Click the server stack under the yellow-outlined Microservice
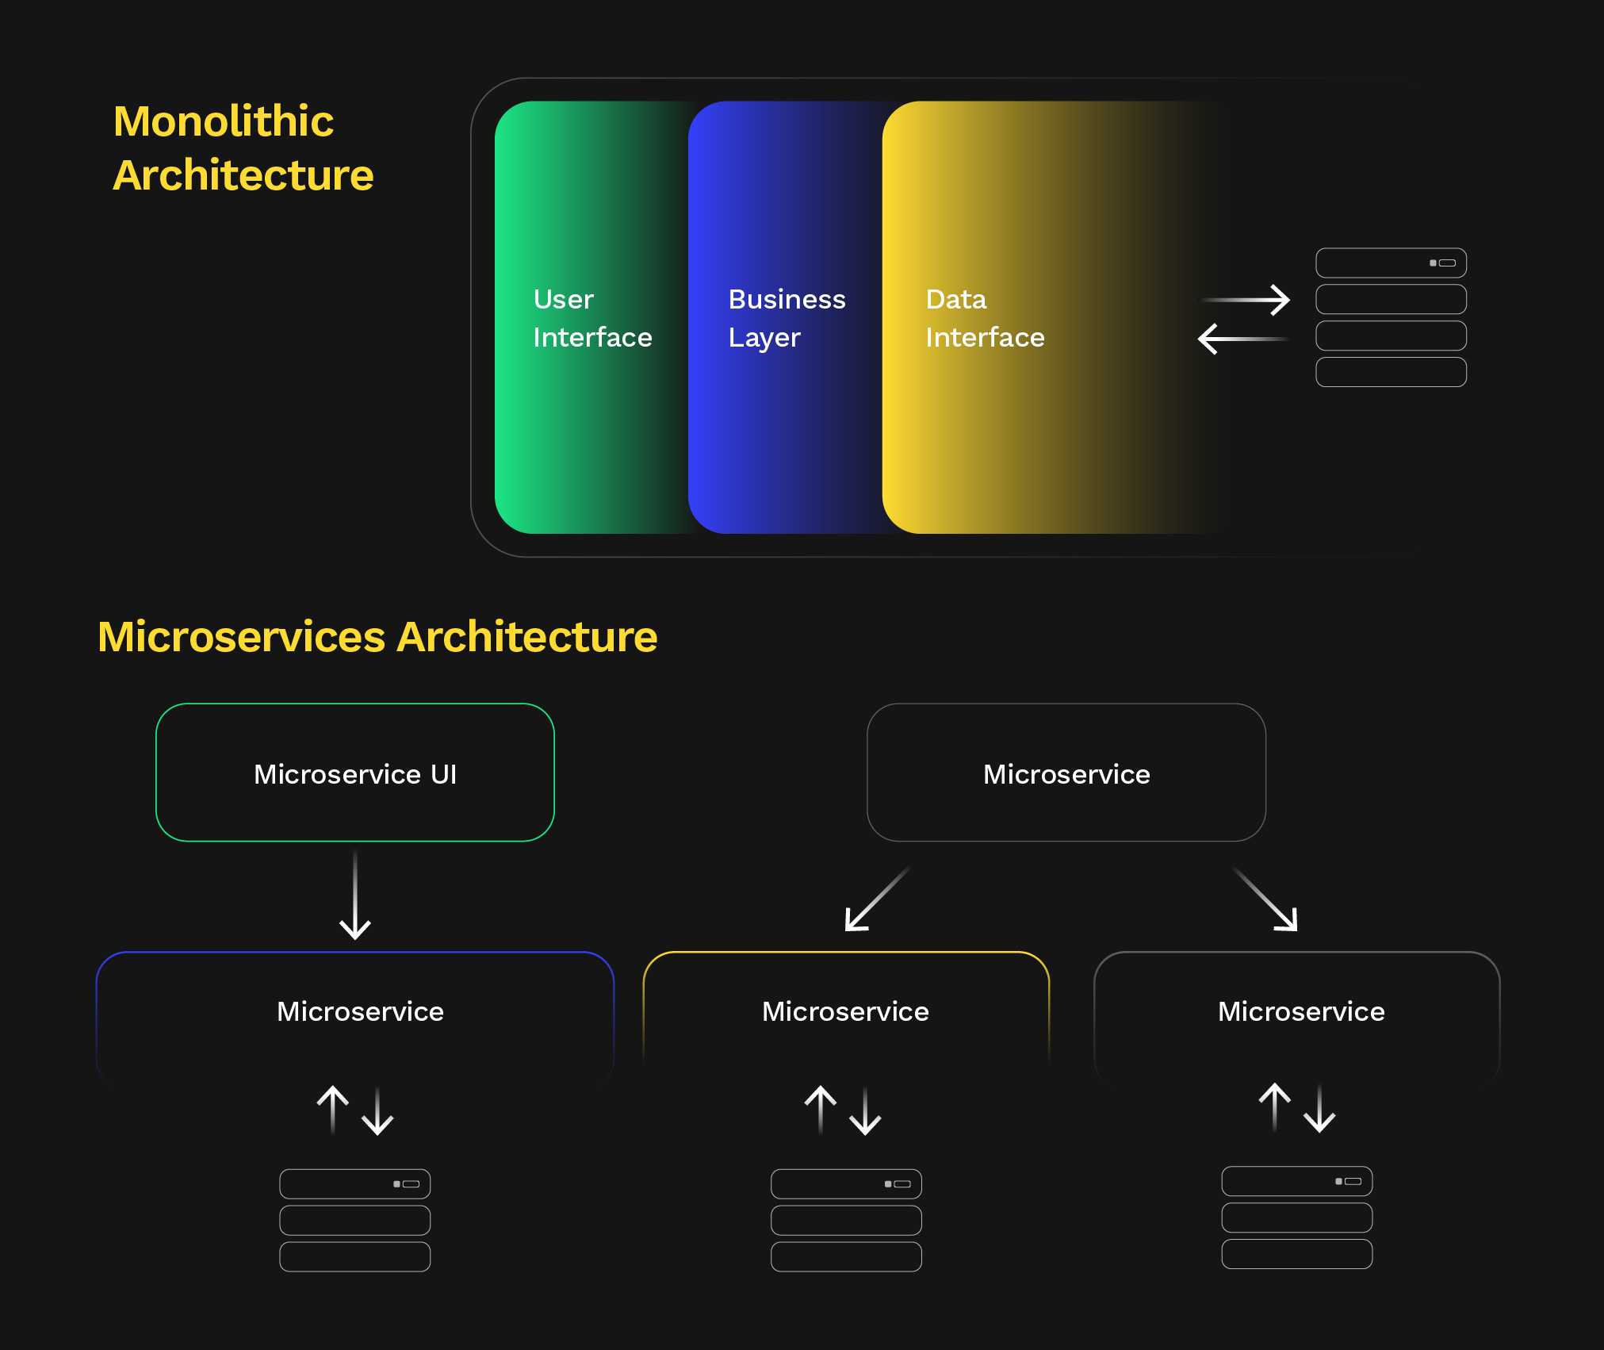This screenshot has width=1604, height=1350. (x=846, y=1220)
